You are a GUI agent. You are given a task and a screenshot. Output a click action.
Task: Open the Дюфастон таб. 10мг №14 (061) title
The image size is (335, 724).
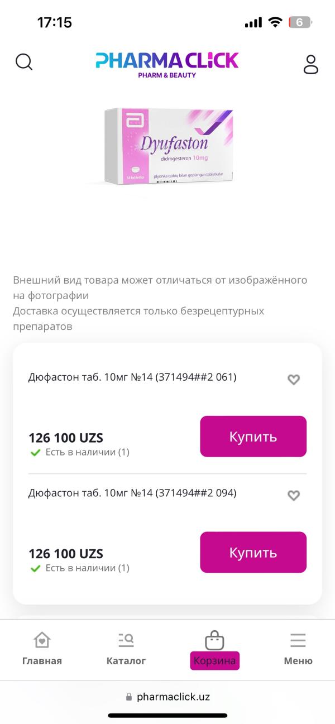[132, 377]
